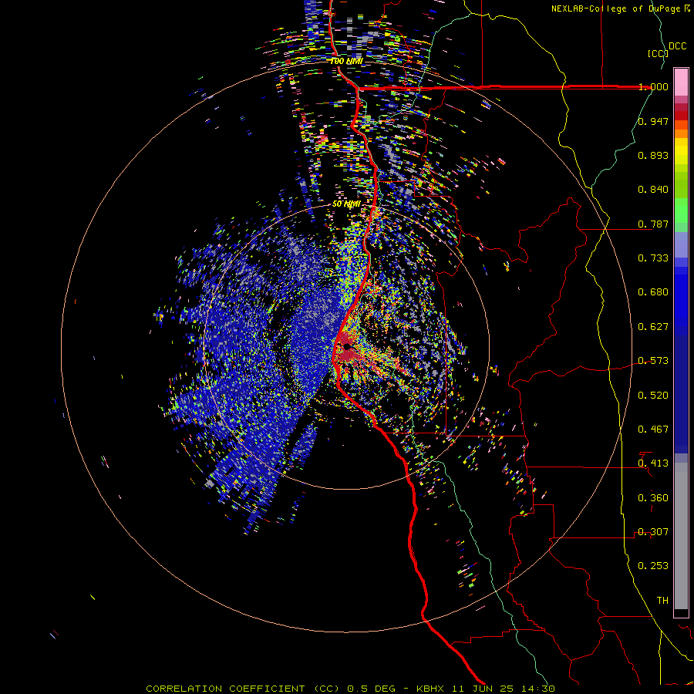The image size is (694, 694).
Task: Click the NEXLAB-College of DuPage credit text
Action: pos(620,8)
